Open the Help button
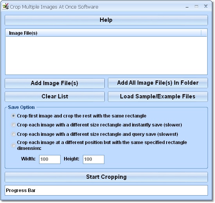Viewport: 215px width, 203px height. 106,20
